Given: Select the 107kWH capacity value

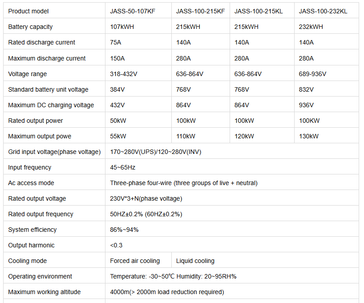Looking at the screenshot, I should tap(122, 27).
